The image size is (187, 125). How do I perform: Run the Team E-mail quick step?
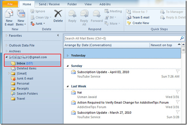[138, 17]
